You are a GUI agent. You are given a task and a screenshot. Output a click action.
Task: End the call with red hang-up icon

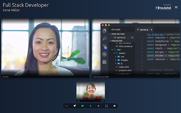(67, 106)
